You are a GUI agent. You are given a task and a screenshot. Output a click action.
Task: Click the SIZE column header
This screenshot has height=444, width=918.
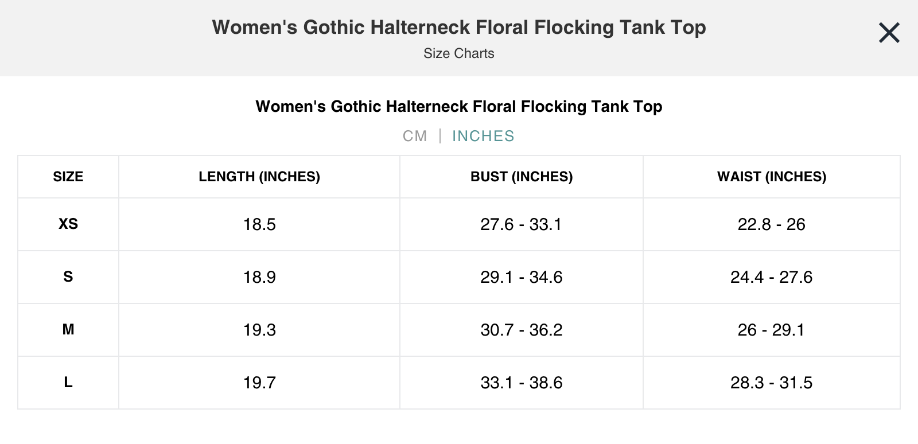(68, 177)
